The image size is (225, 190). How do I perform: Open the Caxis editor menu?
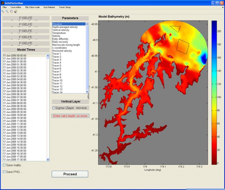coord(16,7)
